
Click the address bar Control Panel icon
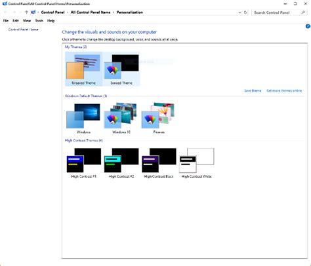point(33,12)
